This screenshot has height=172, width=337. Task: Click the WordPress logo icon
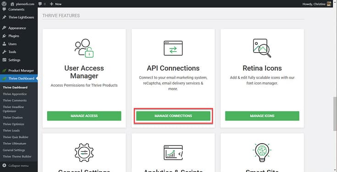pyautogui.click(x=4, y=4)
